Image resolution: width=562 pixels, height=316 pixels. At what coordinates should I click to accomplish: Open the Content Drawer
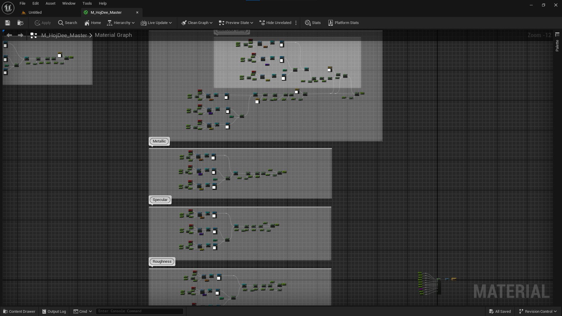pos(19,311)
